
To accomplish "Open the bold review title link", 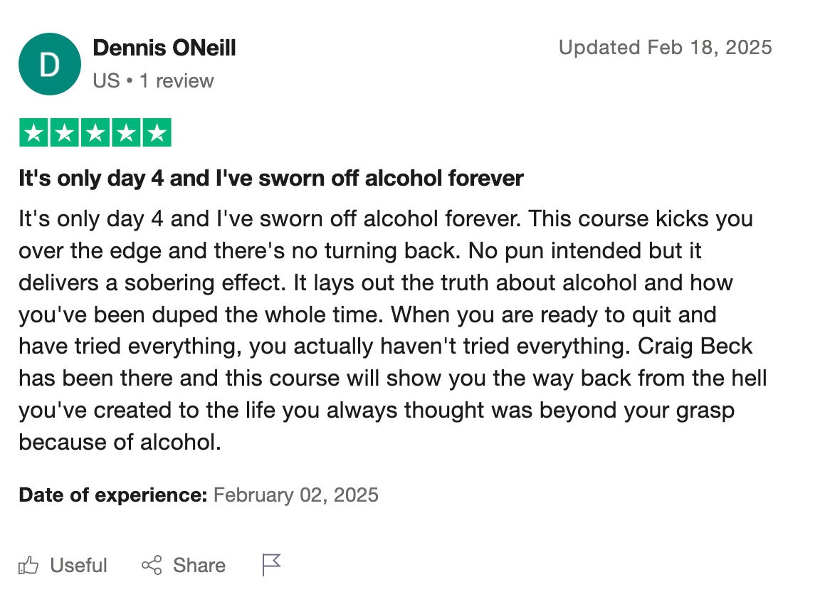I will click(x=271, y=178).
